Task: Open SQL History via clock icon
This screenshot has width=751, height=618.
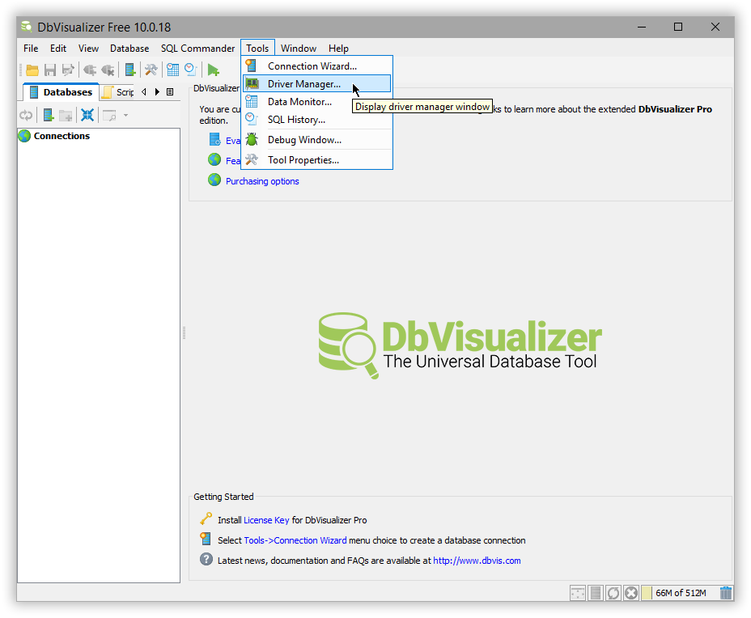Action: point(190,70)
